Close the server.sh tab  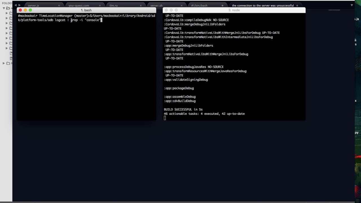tap(182, 6)
